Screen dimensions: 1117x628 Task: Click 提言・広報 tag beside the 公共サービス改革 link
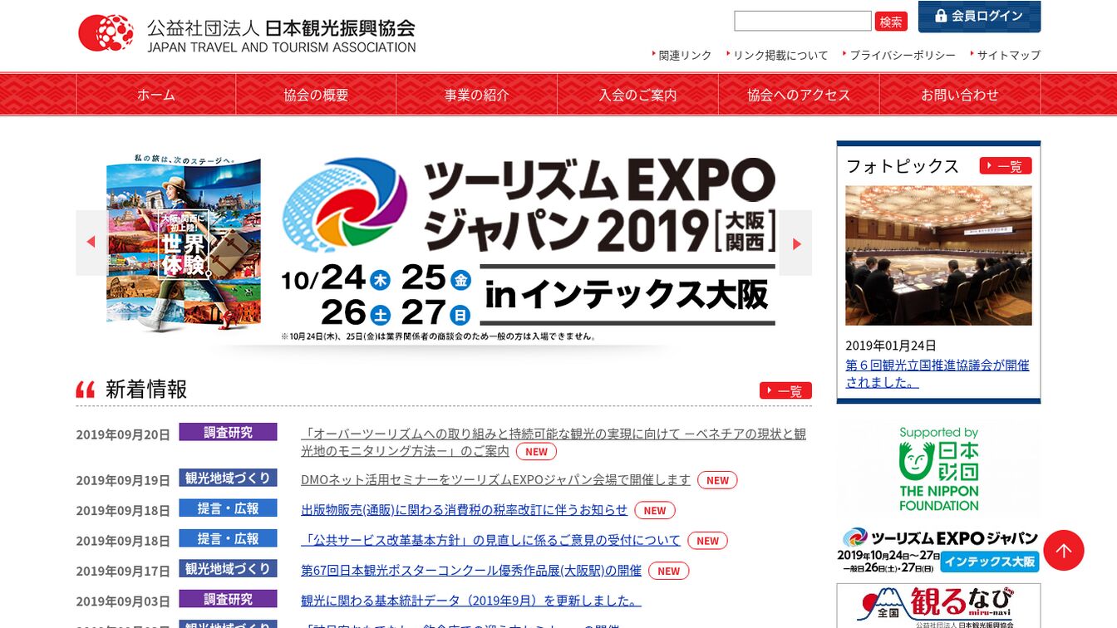coord(228,538)
